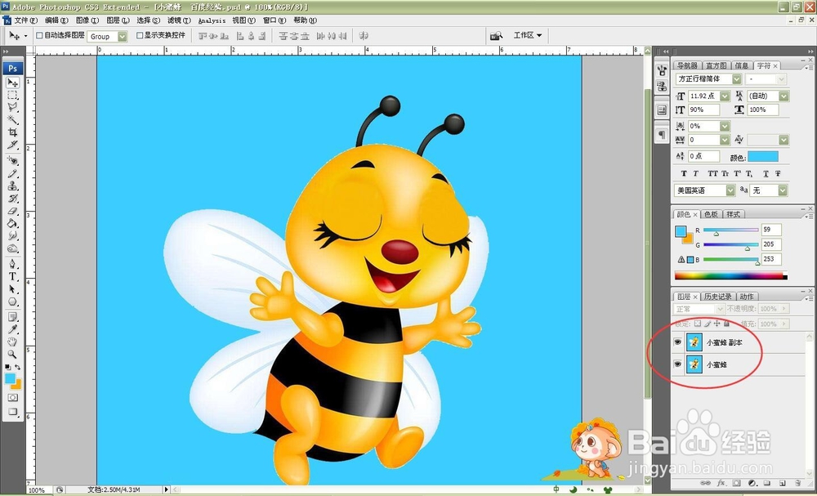Apply faux bold in the Character panel
The height and width of the screenshot is (496, 817).
[x=684, y=173]
